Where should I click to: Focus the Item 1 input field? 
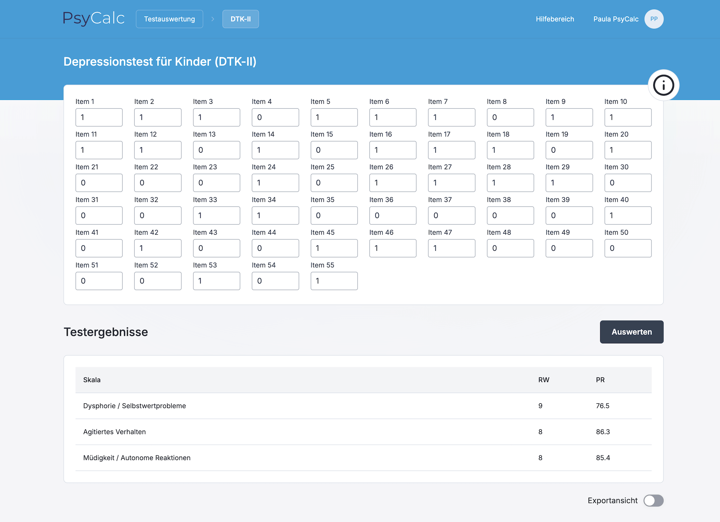[x=99, y=117]
